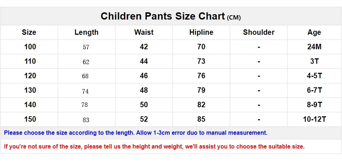This screenshot has height=163, width=342.
Task: Select the Shoulder column header
Action: coord(259,32)
